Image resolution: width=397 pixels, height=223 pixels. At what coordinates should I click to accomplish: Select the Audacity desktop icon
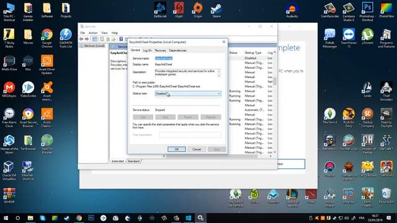point(292,10)
